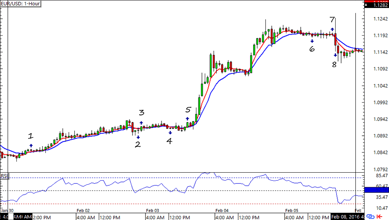The height and width of the screenshot is (220, 389).
Task: Click the blue RSI current value marker
Action: pyautogui.click(x=377, y=190)
